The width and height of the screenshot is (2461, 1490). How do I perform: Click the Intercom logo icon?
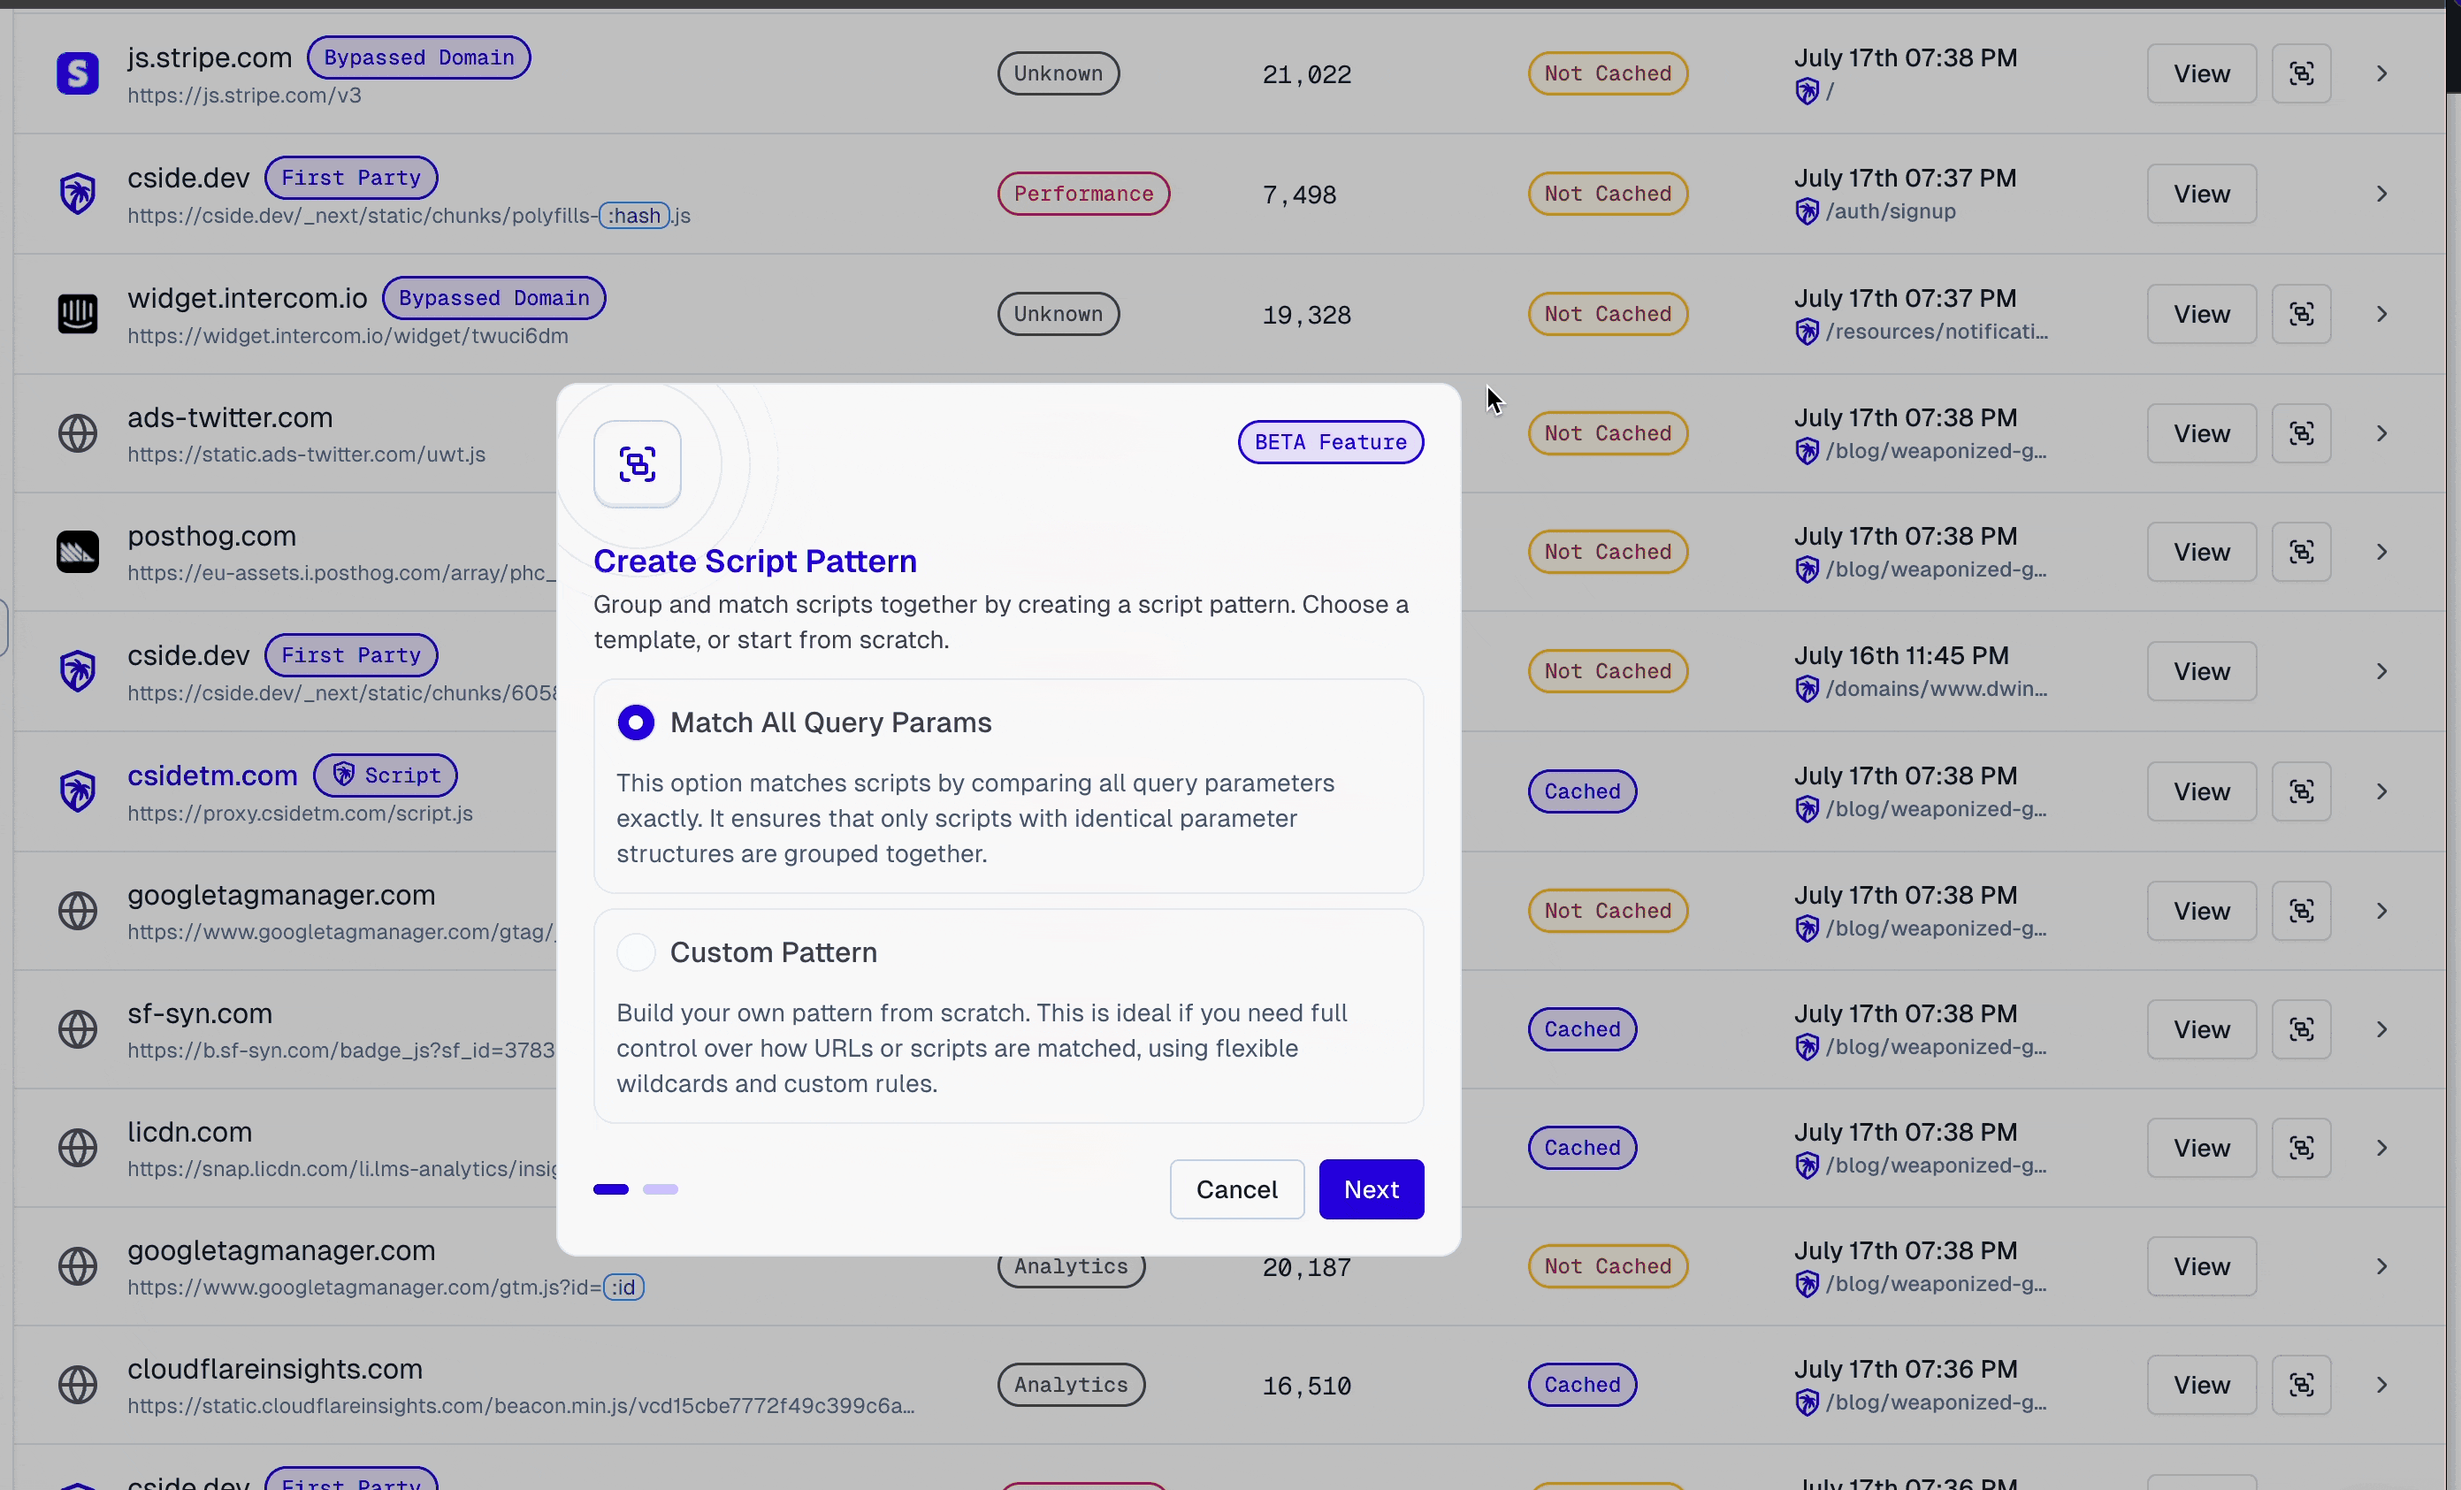coord(77,315)
